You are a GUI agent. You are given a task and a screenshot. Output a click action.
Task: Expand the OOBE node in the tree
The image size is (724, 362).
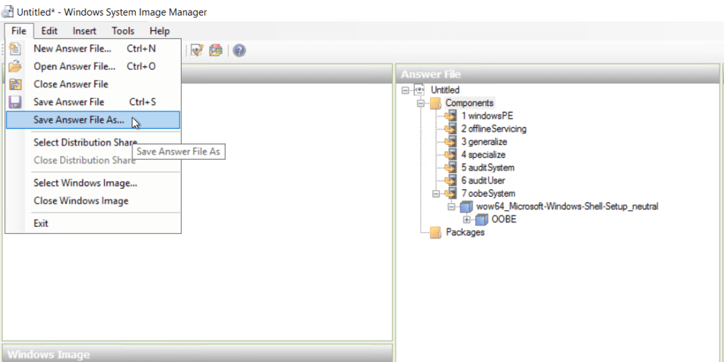coord(467,219)
